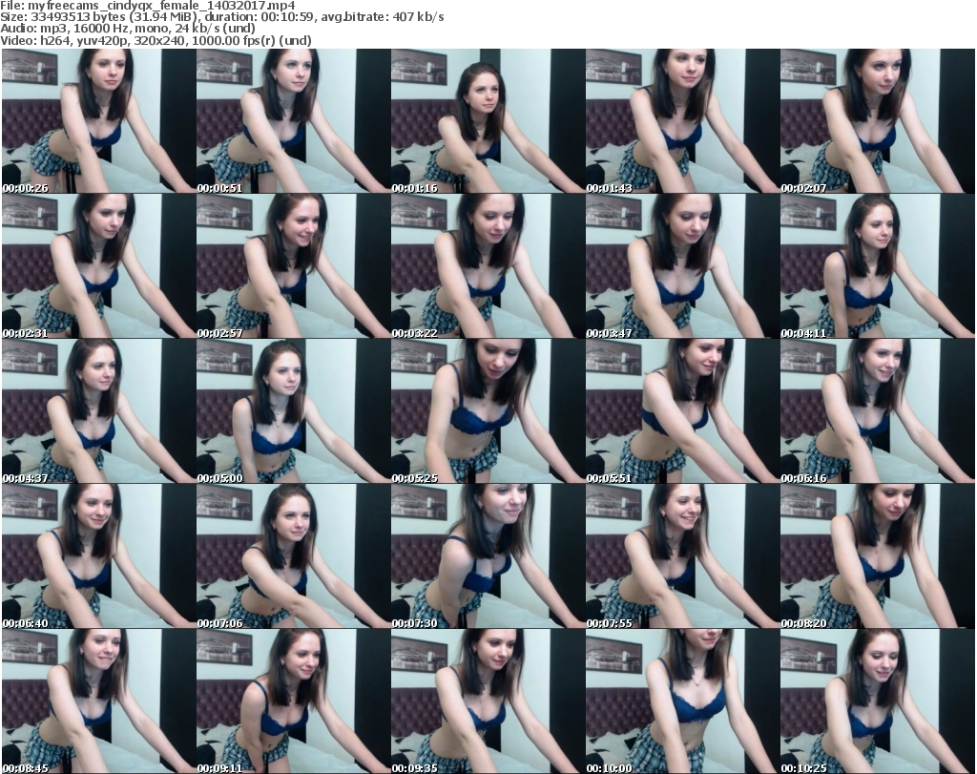The image size is (977, 774).
Task: Click the 'Audio: mp3, 16000 Hz' line
Action: click(128, 29)
